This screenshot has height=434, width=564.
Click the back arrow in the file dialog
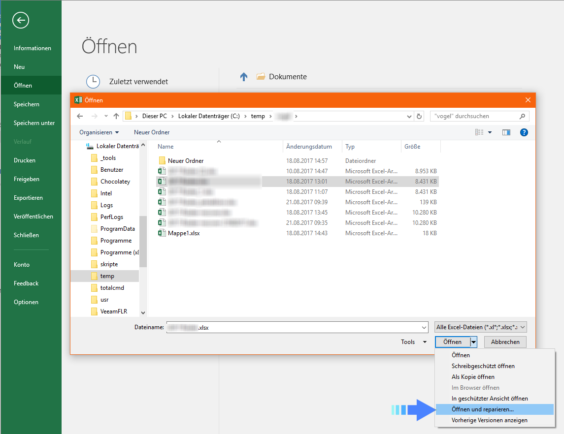pyautogui.click(x=80, y=116)
